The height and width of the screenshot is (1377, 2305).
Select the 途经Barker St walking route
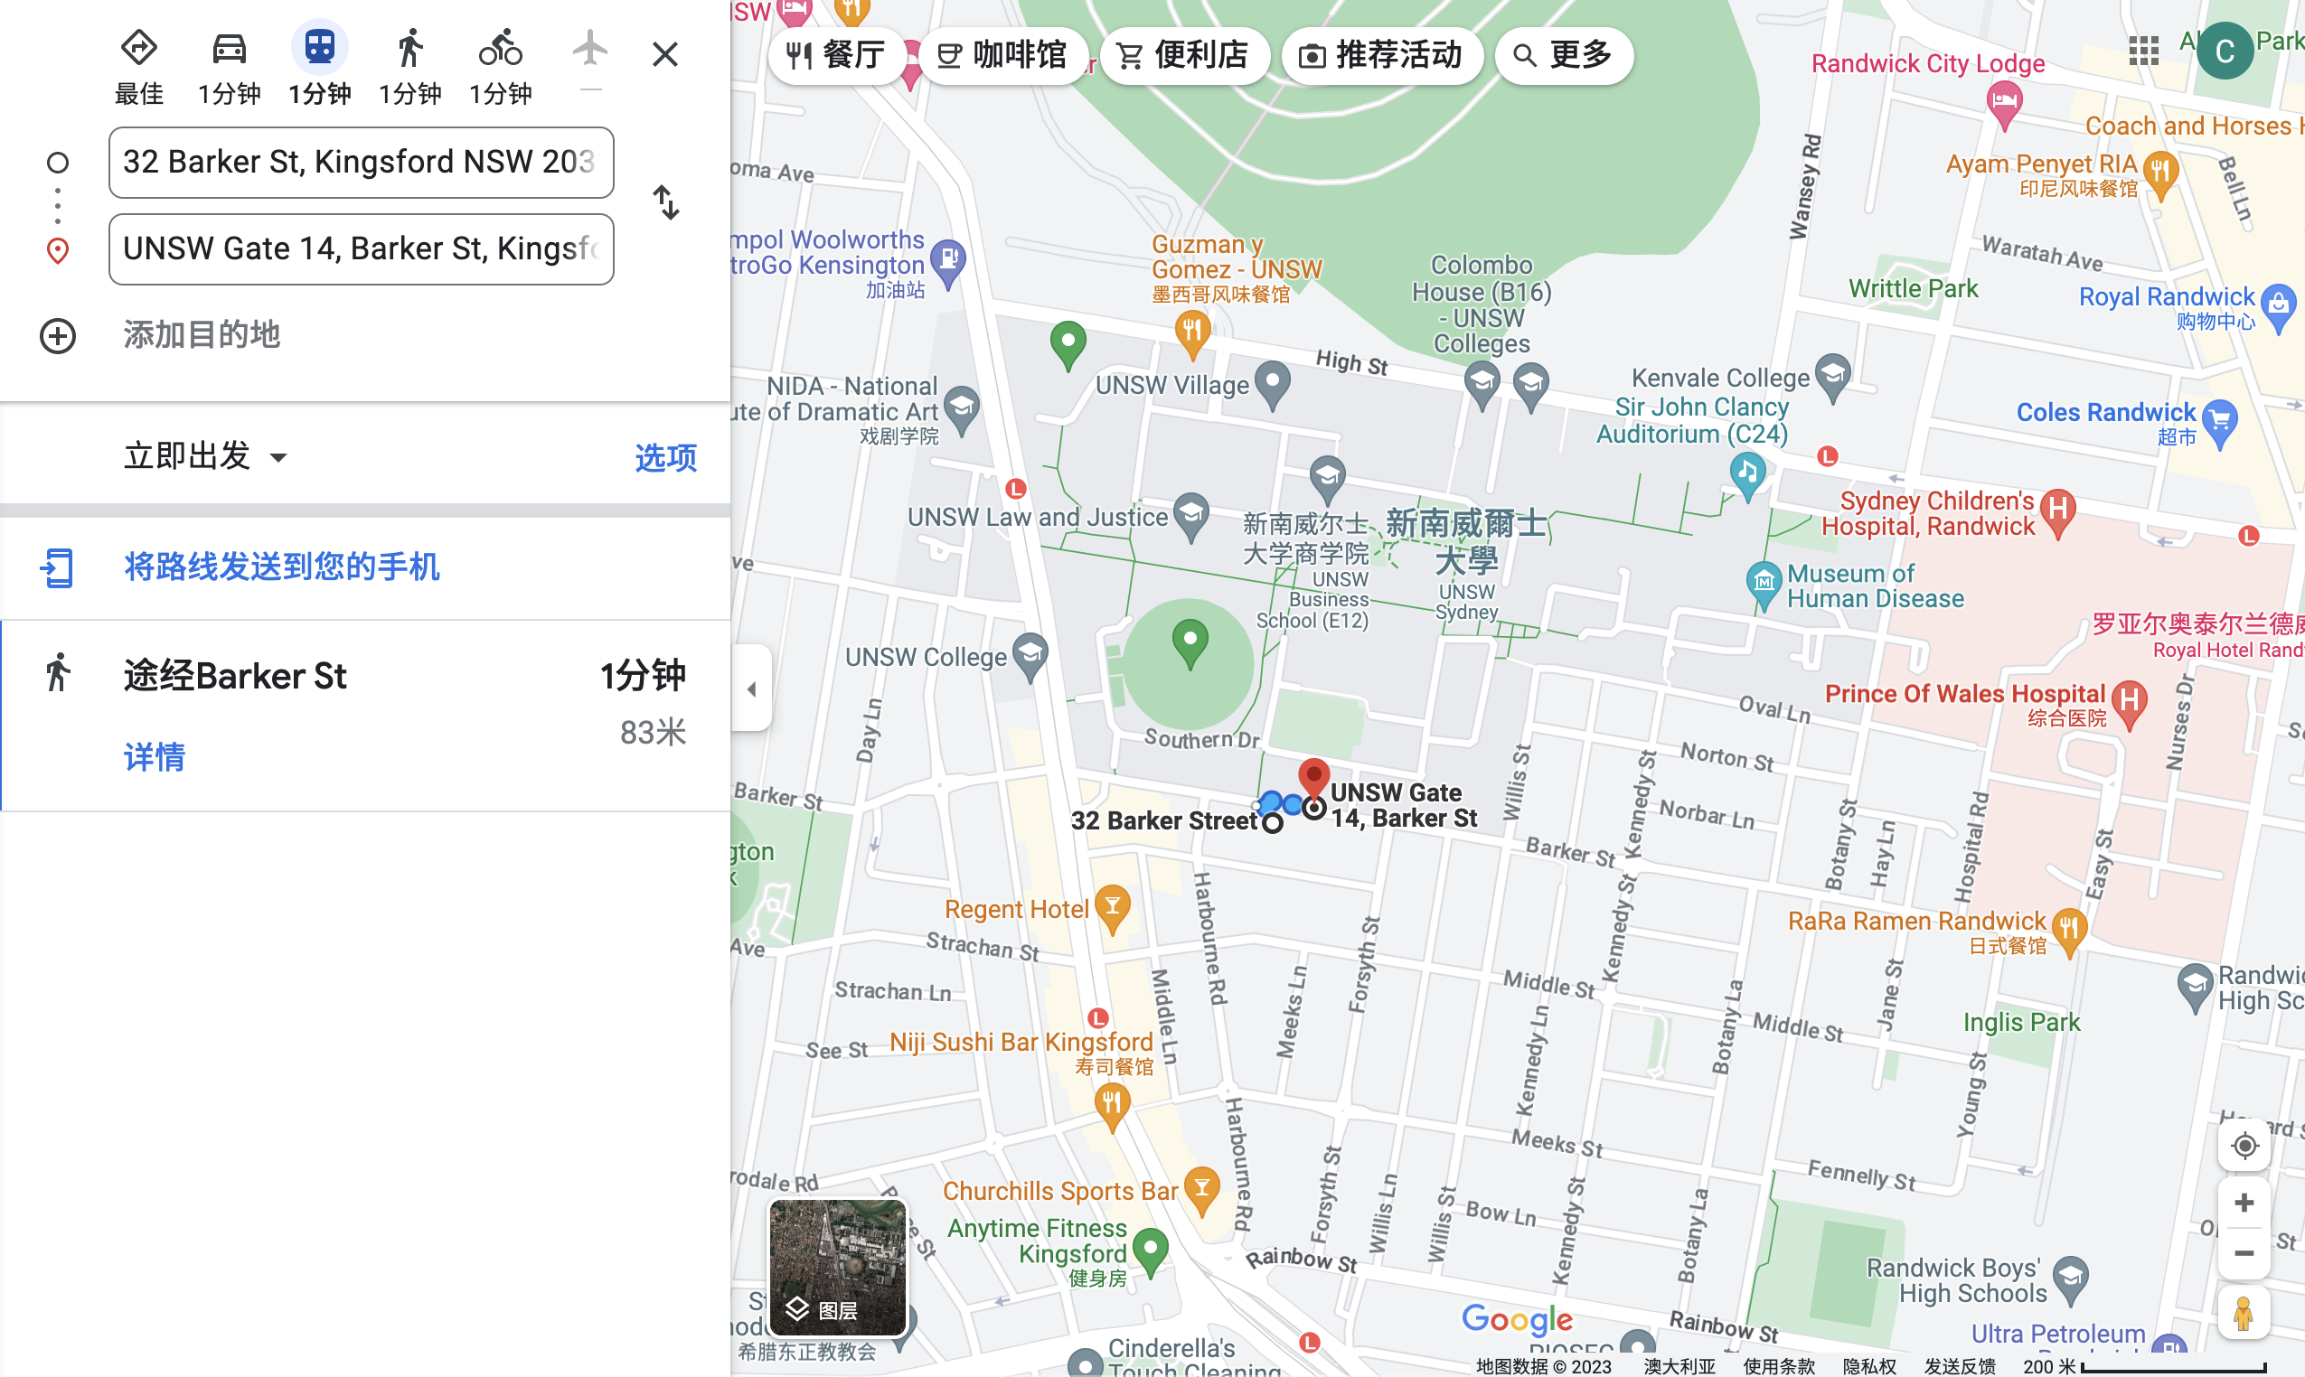pos(365,716)
